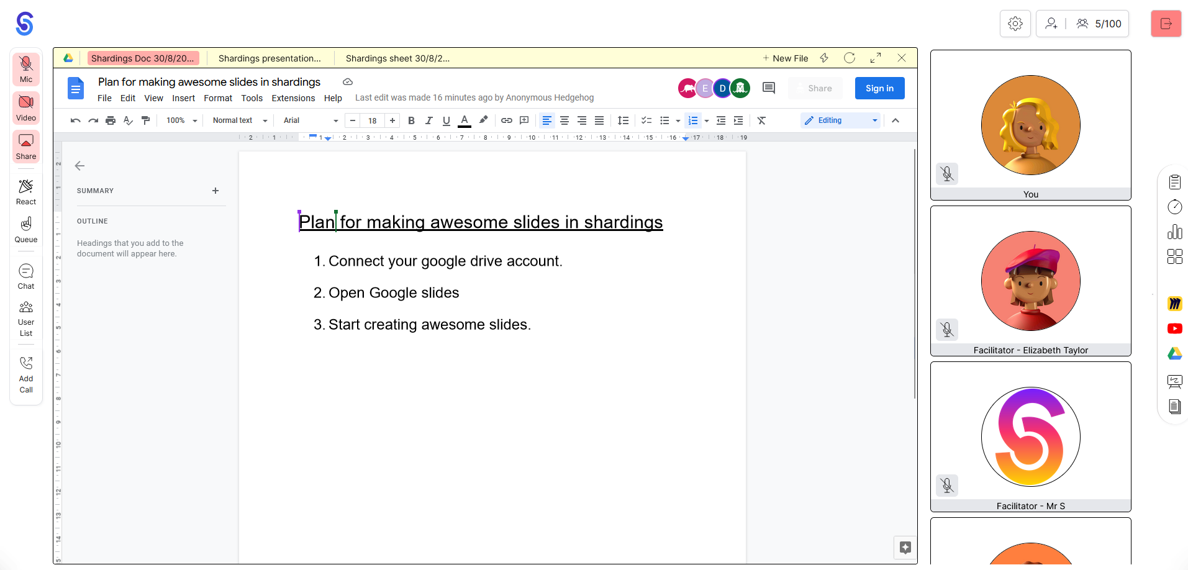Select center align

pos(565,120)
